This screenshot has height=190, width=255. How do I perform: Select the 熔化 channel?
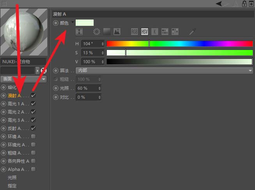click(x=12, y=87)
